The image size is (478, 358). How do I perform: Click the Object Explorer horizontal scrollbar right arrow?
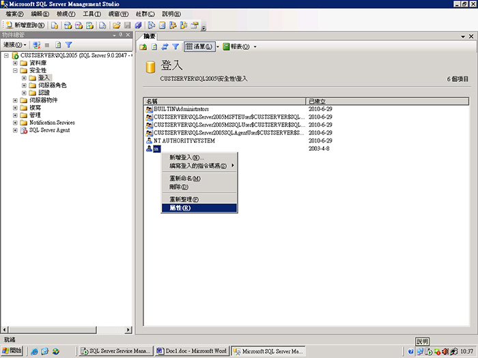[128, 329]
